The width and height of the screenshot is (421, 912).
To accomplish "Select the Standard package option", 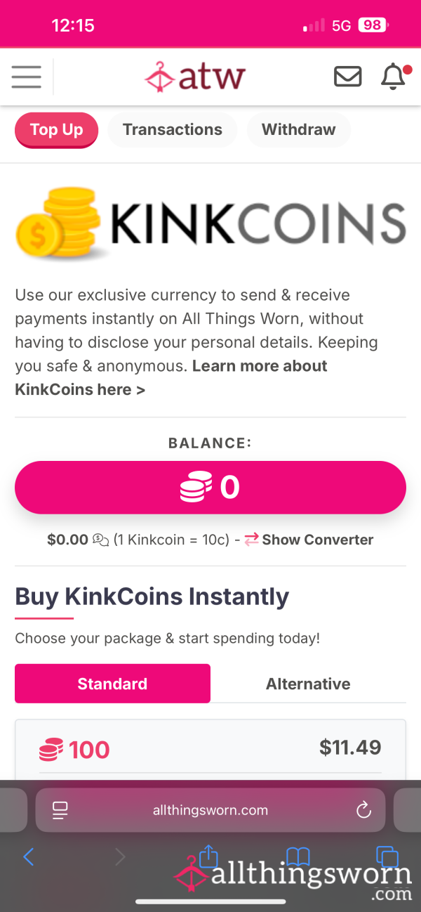I will pyautogui.click(x=112, y=684).
